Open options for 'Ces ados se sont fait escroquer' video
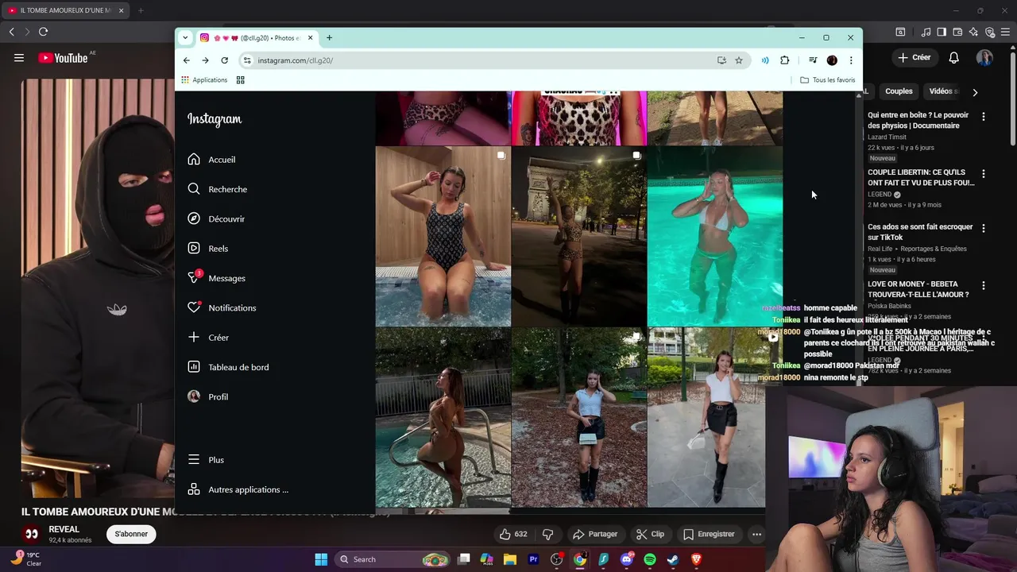Screen dimensions: 1017x572 click(x=984, y=228)
